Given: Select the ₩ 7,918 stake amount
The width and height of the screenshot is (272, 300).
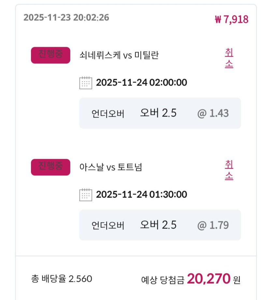Looking at the screenshot, I should click(232, 20).
